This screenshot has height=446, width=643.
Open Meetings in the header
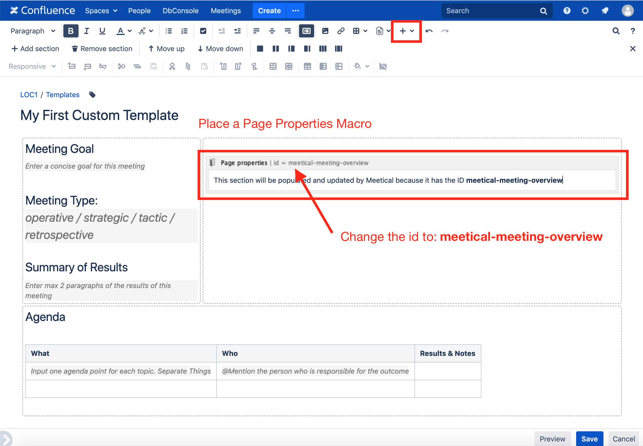[x=225, y=11]
